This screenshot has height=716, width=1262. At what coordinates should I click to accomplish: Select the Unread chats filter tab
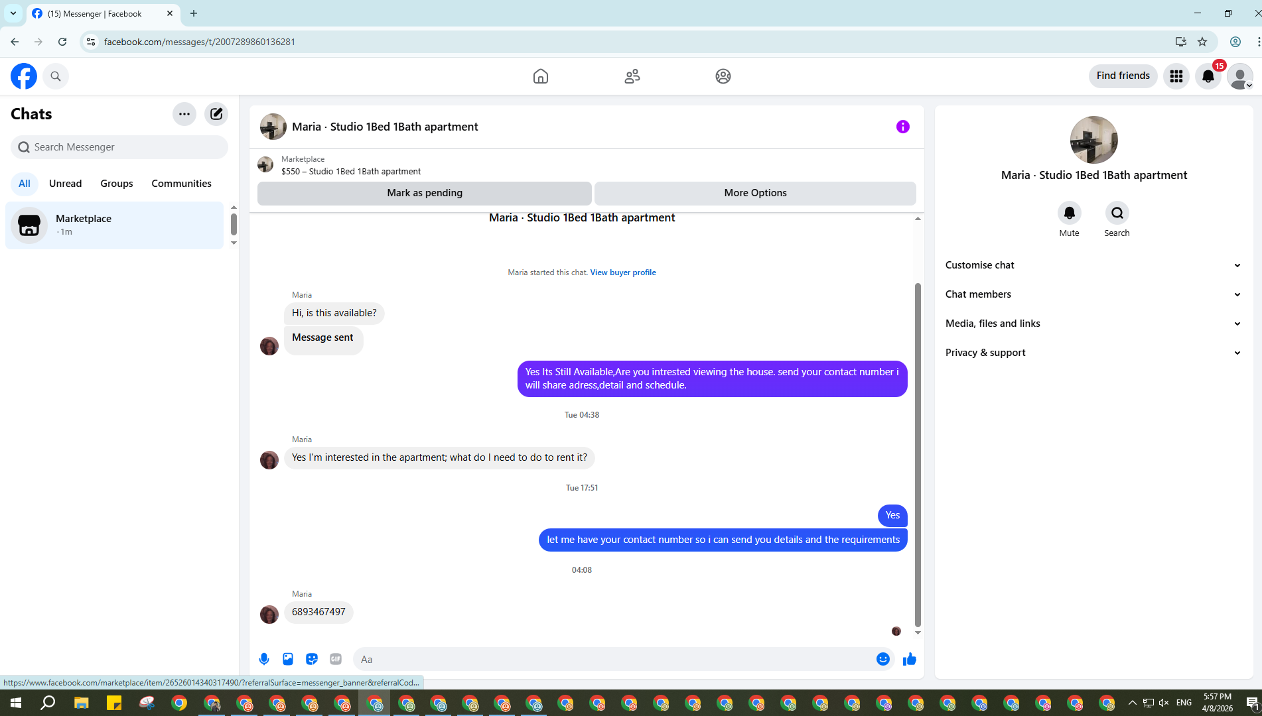(66, 184)
